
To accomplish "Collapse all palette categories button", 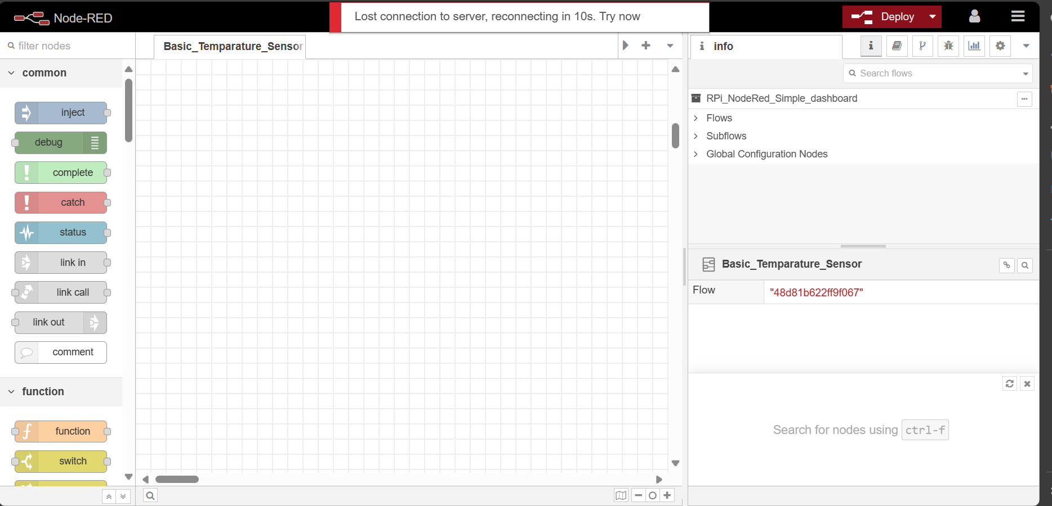I will (x=109, y=496).
